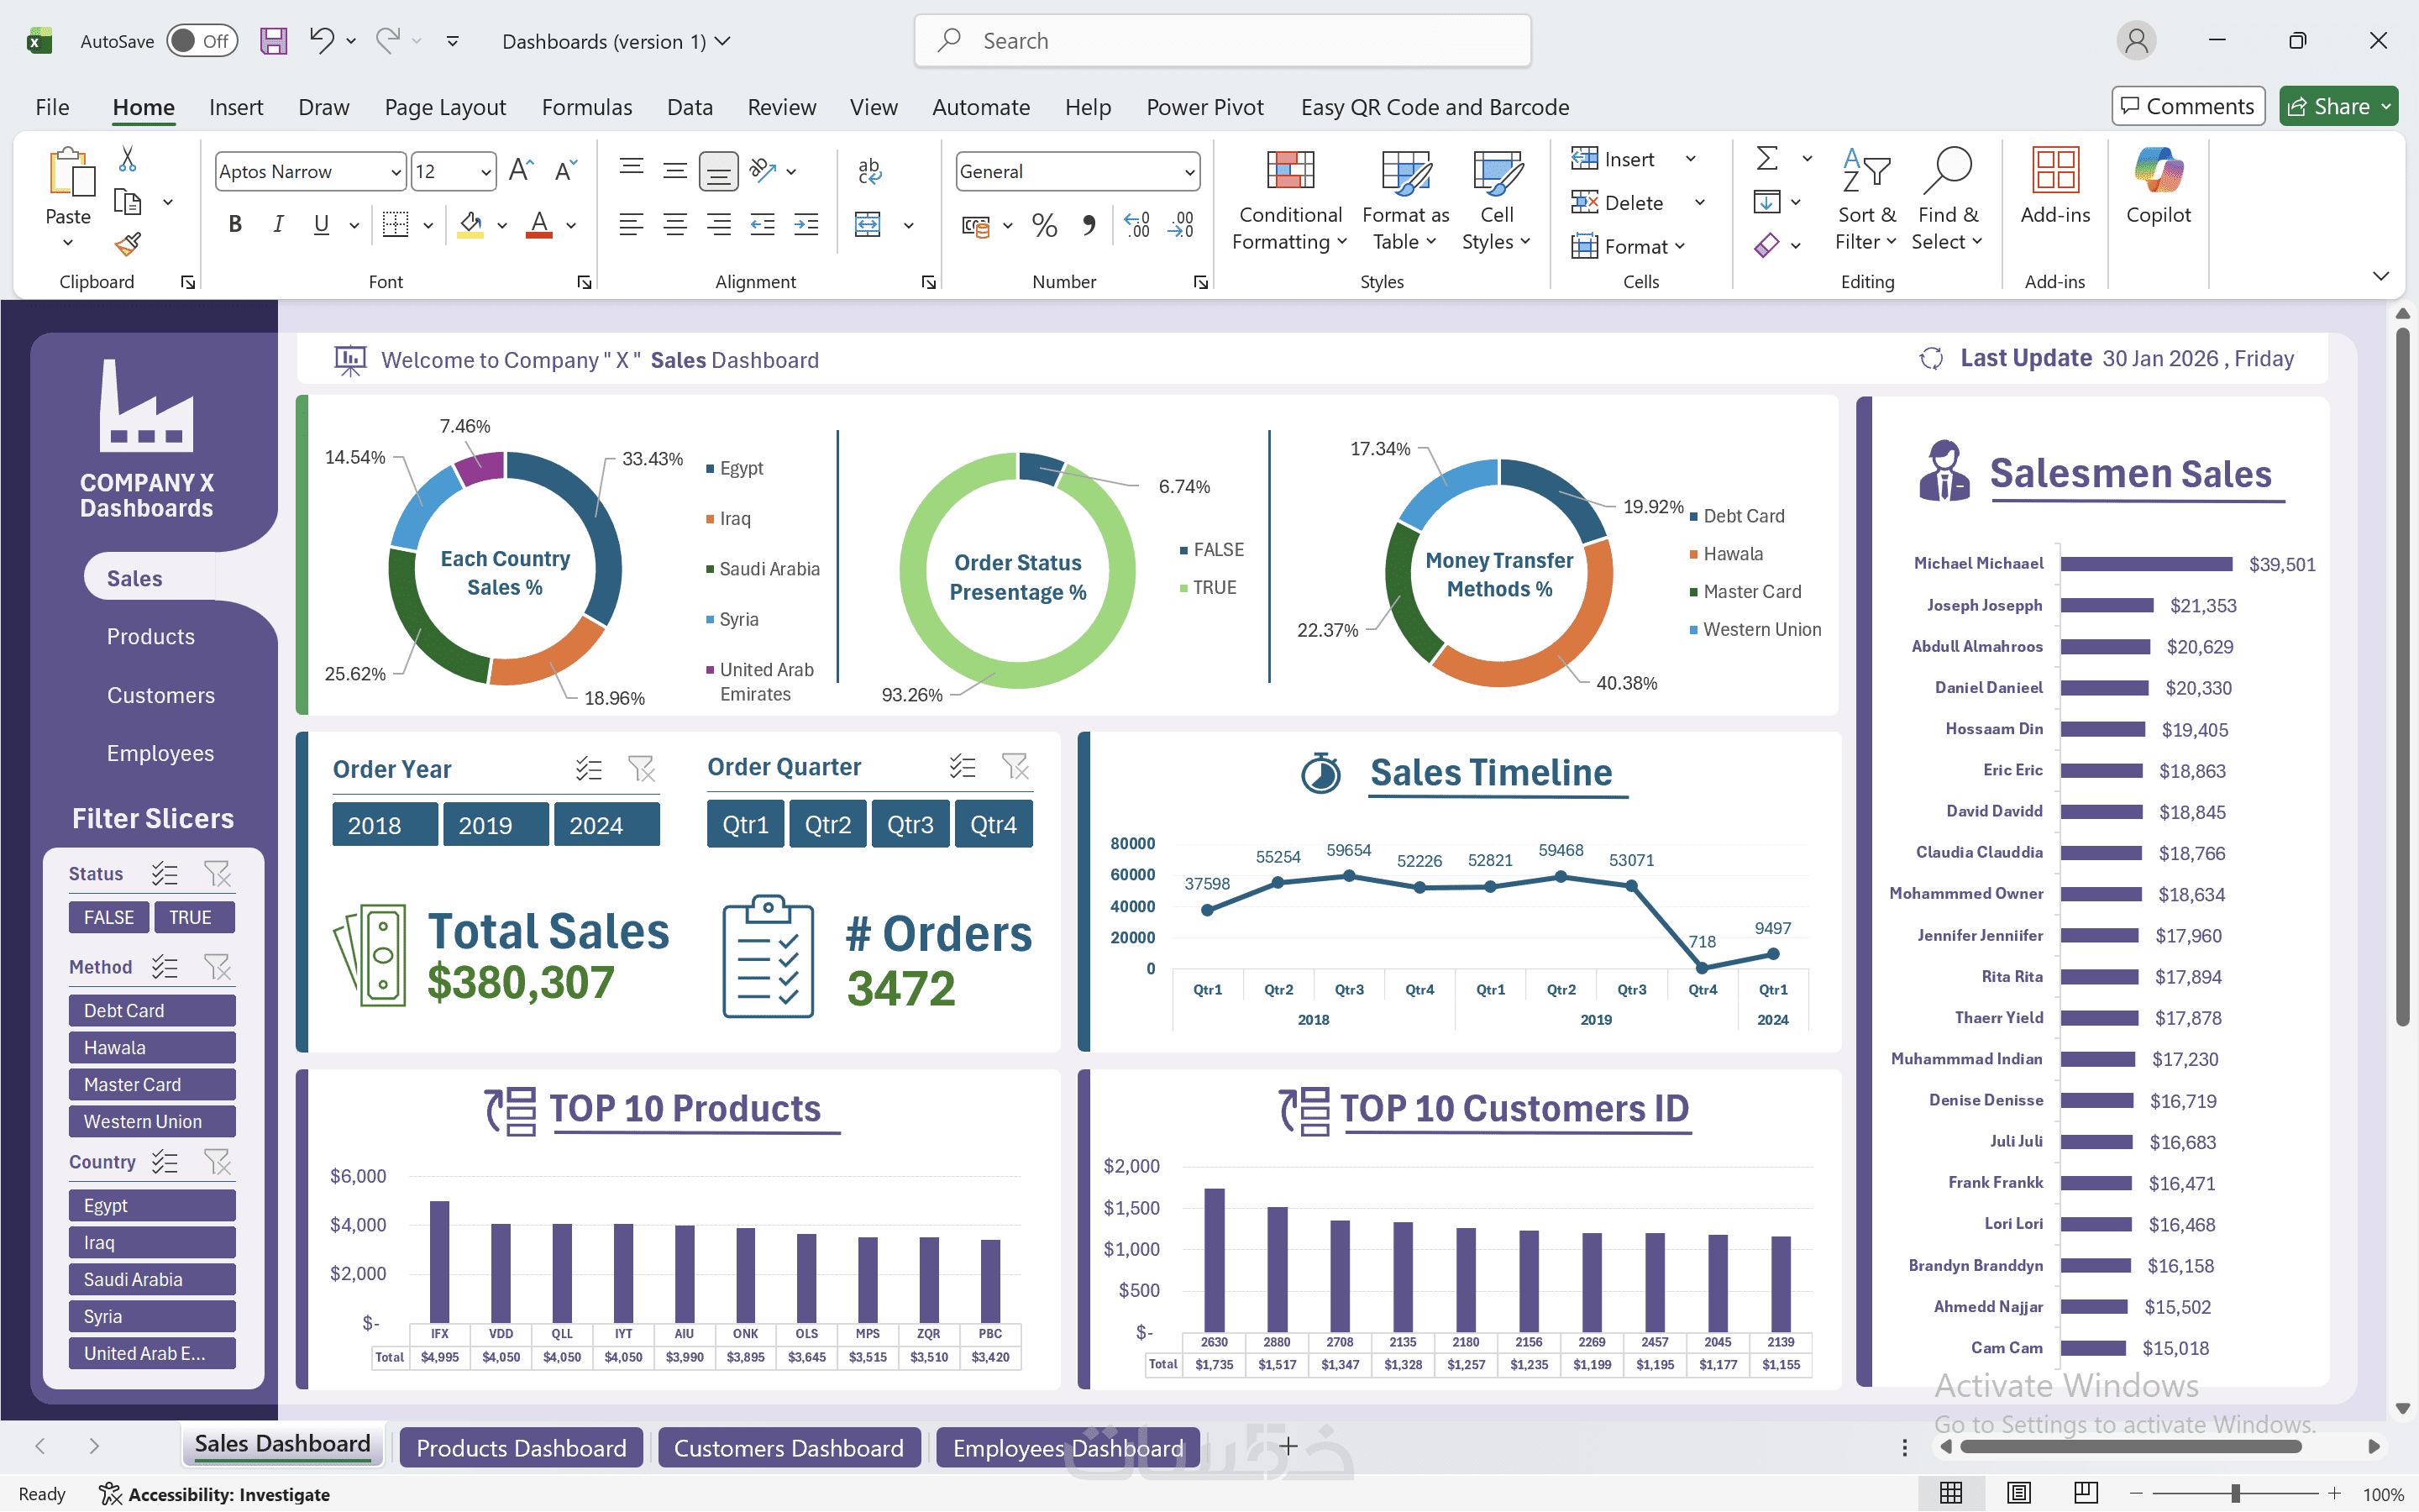The image size is (2419, 1512).
Task: Click the Conditional Formatting icon
Action: 1289,171
